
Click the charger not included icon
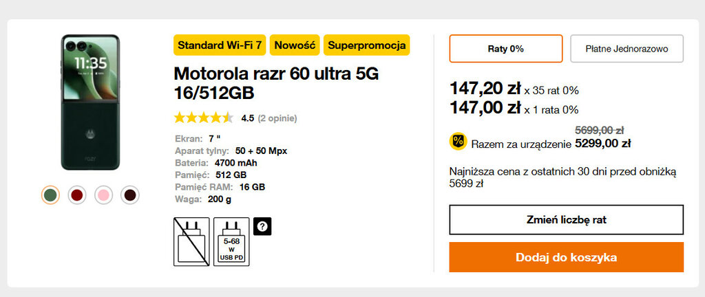coord(191,241)
